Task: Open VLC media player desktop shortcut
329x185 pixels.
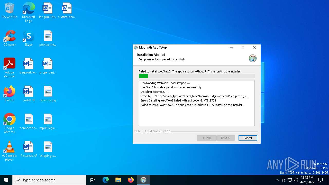Action: pos(10,151)
